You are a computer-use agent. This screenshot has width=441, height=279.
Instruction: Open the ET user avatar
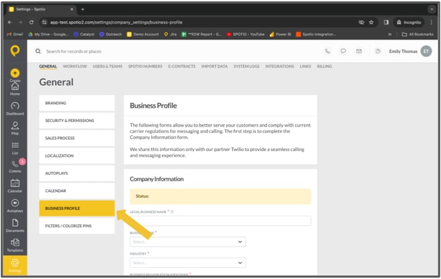[x=426, y=51]
